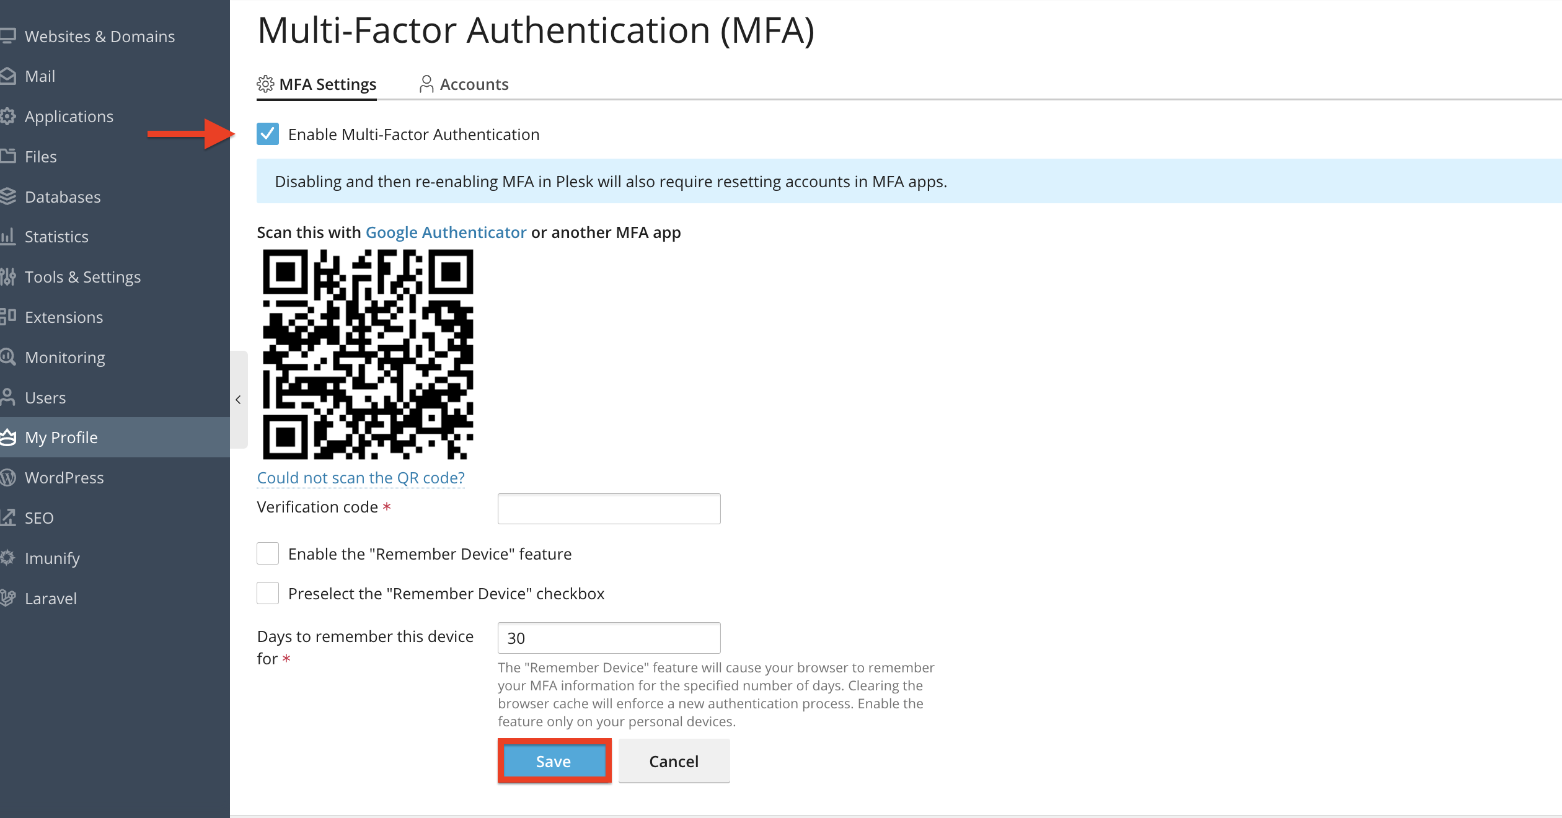Click Could not scan the QR code link
The height and width of the screenshot is (818, 1562).
(x=360, y=477)
